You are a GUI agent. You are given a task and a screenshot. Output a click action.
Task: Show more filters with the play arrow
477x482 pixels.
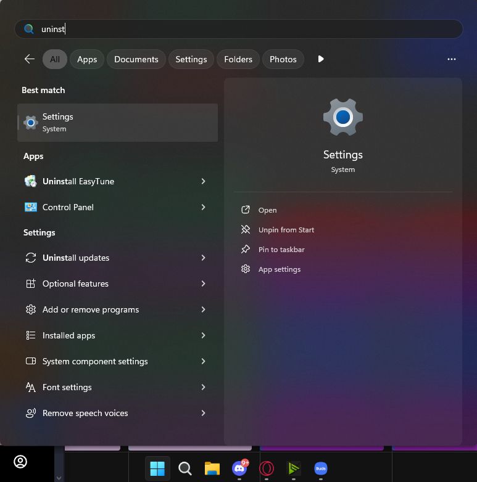(x=321, y=59)
